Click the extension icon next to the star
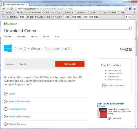Image resolution: width=138 pixels, height=129 pixels. click(x=130, y=9)
